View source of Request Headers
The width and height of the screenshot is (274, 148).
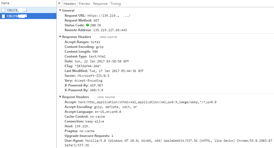click(x=106, y=97)
